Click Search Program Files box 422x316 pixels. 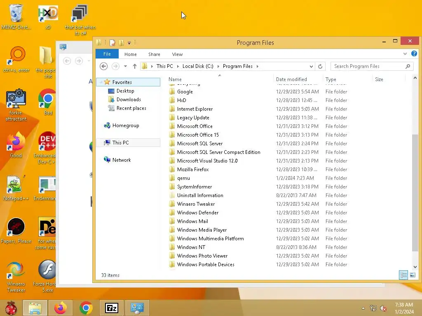point(372,66)
